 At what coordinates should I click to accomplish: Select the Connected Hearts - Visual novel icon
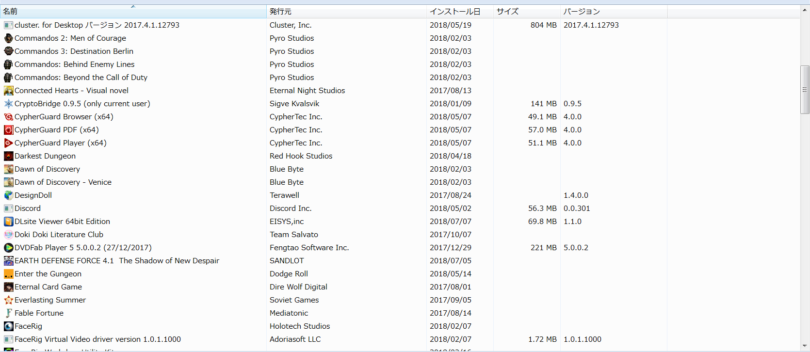(8, 91)
